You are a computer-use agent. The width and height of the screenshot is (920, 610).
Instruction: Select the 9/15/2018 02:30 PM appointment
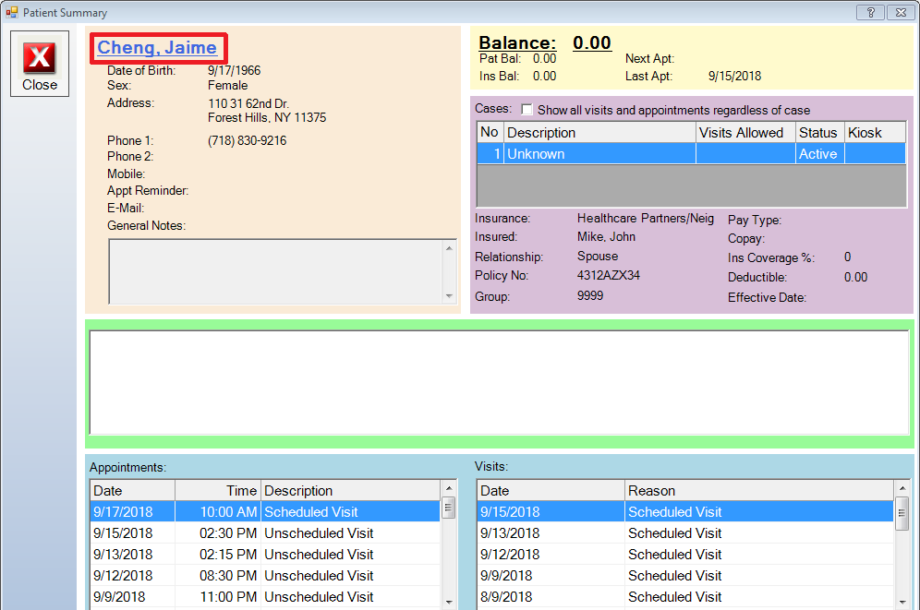point(264,533)
